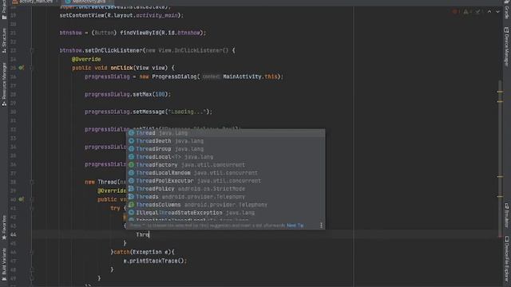Open the Structure tool window
Image resolution: width=511 pixels, height=287 pixels.
point(4,41)
